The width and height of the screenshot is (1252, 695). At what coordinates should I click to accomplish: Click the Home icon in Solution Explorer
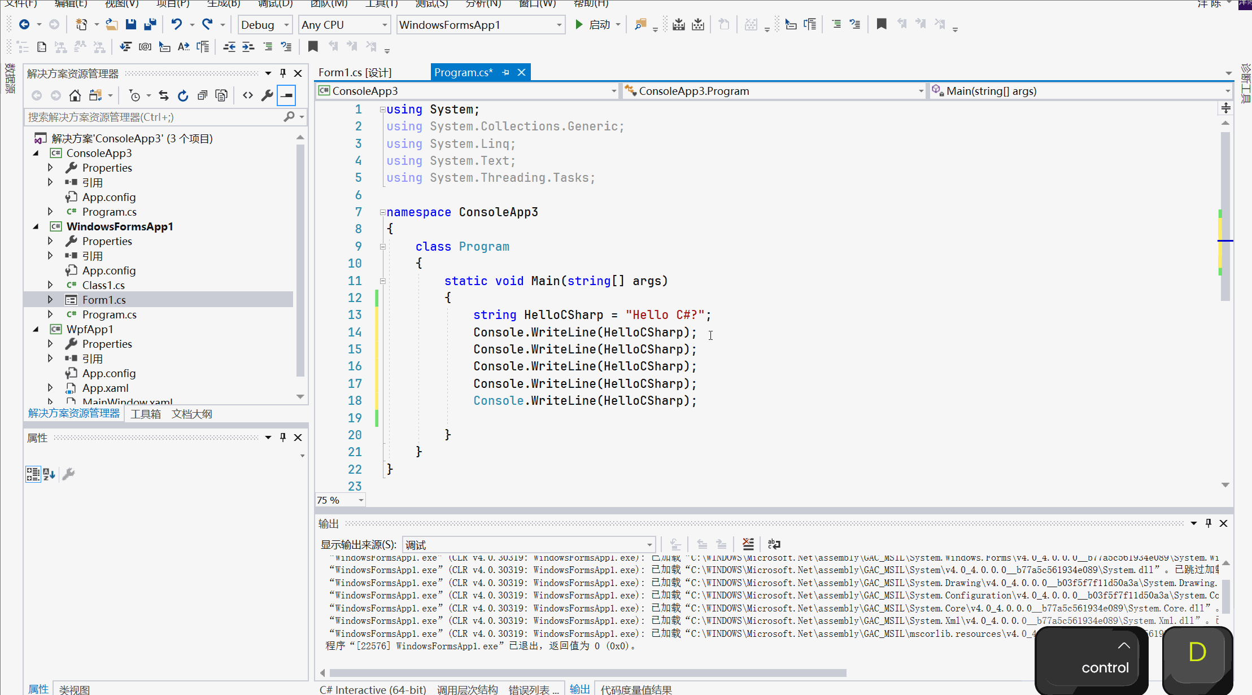coord(75,95)
